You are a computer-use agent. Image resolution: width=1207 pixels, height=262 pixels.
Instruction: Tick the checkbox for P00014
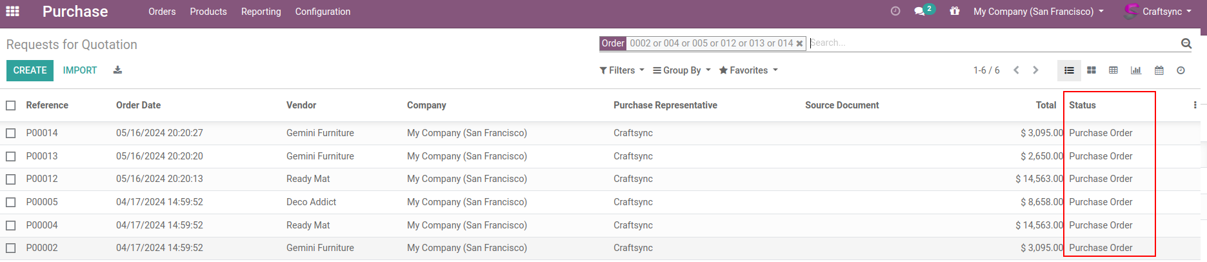11,133
